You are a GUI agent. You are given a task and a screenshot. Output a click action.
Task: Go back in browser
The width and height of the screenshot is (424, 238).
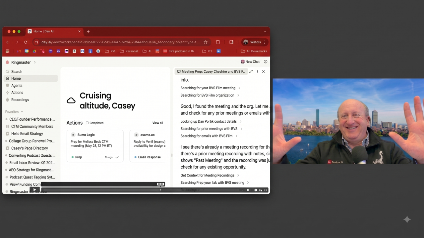click(8, 42)
